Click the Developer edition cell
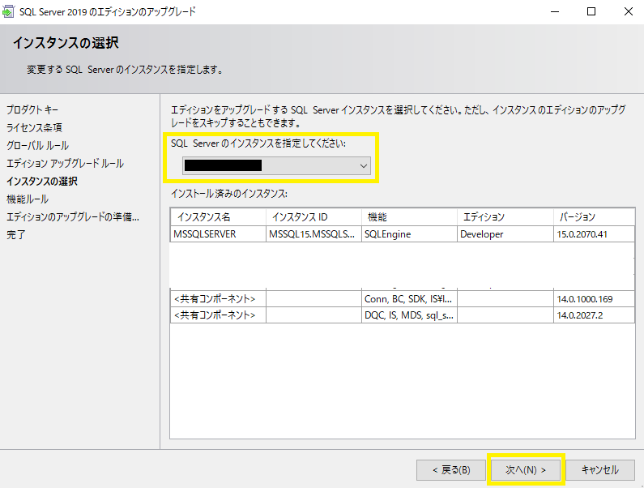This screenshot has height=488, width=644. [505, 234]
